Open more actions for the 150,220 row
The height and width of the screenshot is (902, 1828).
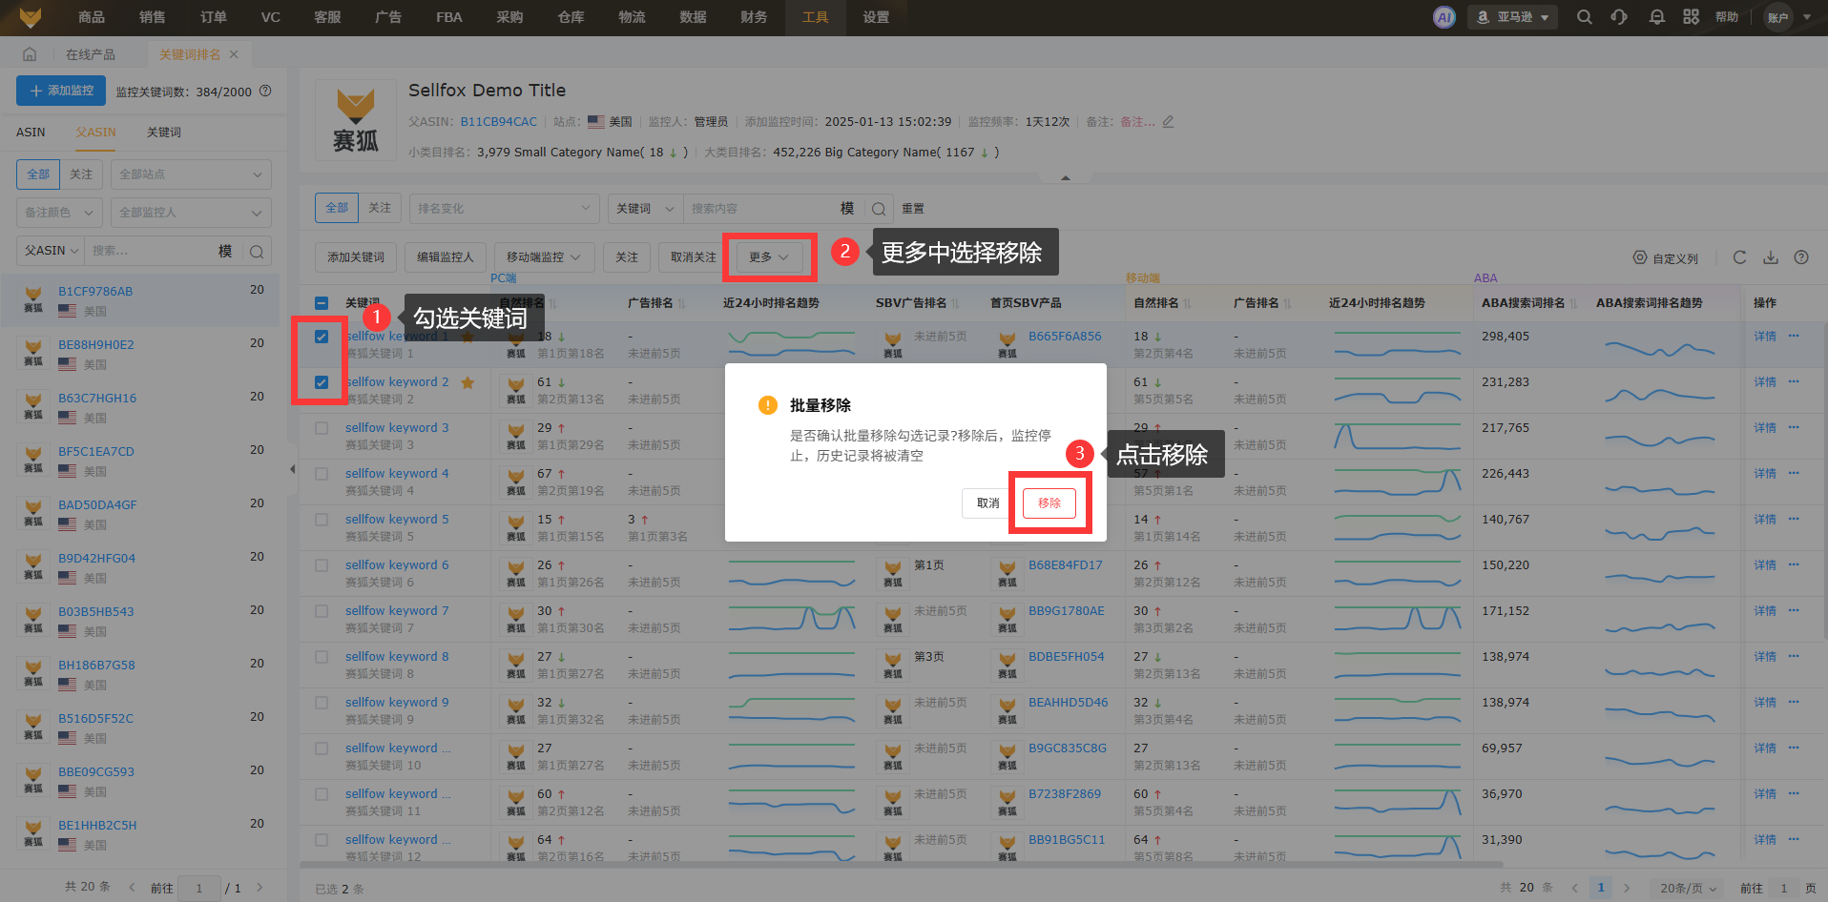1794,564
